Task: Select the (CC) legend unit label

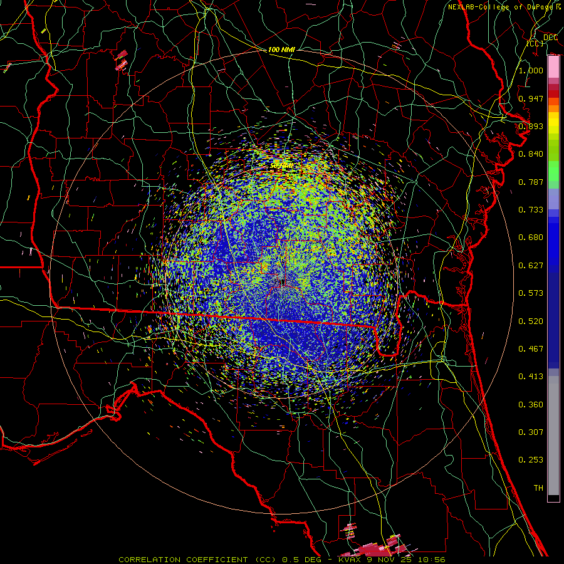Action: (x=535, y=43)
